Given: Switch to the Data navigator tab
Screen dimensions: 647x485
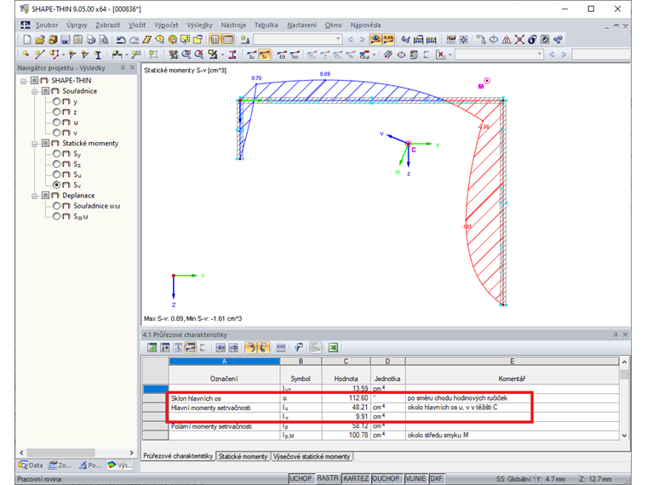Looking at the screenshot, I should pyautogui.click(x=31, y=465).
